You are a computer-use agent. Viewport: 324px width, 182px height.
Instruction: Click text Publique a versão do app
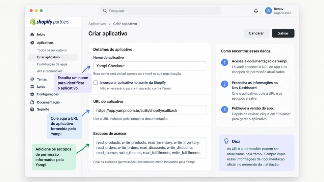point(253,108)
